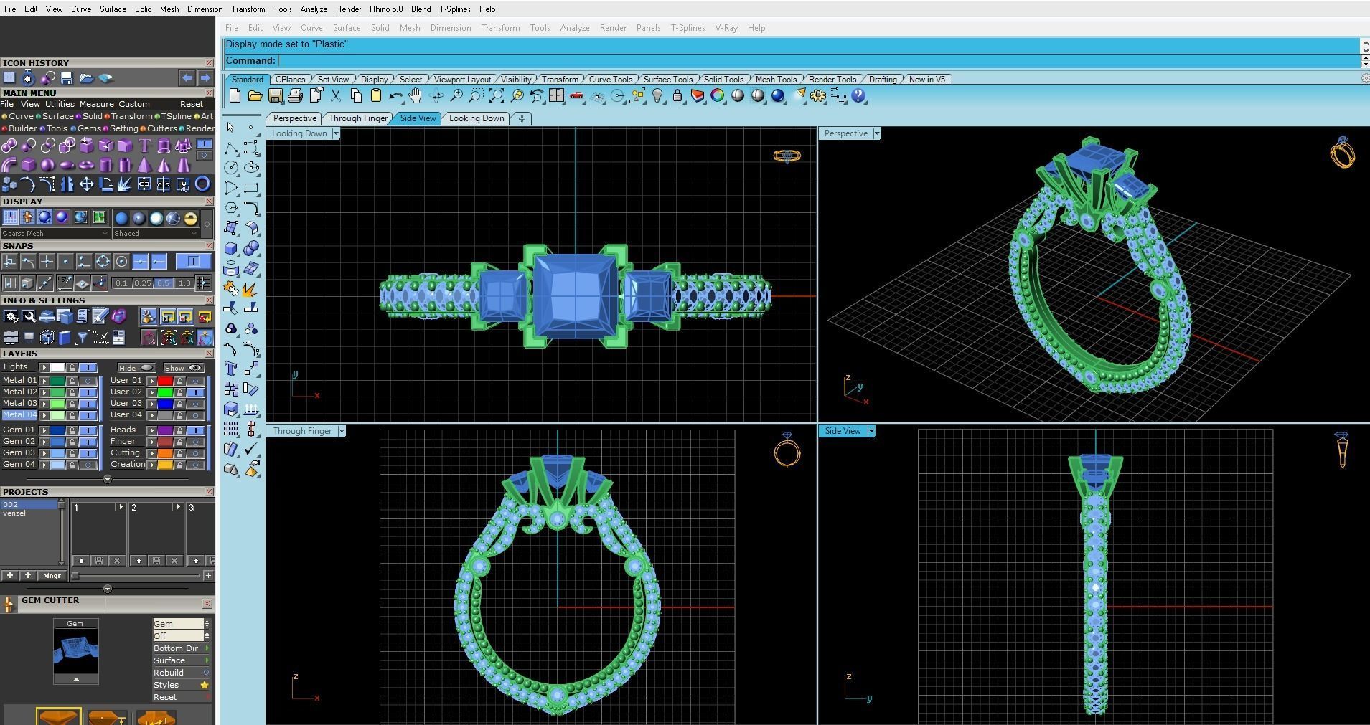Click the color wheel icon in toolbar

pyautogui.click(x=718, y=96)
